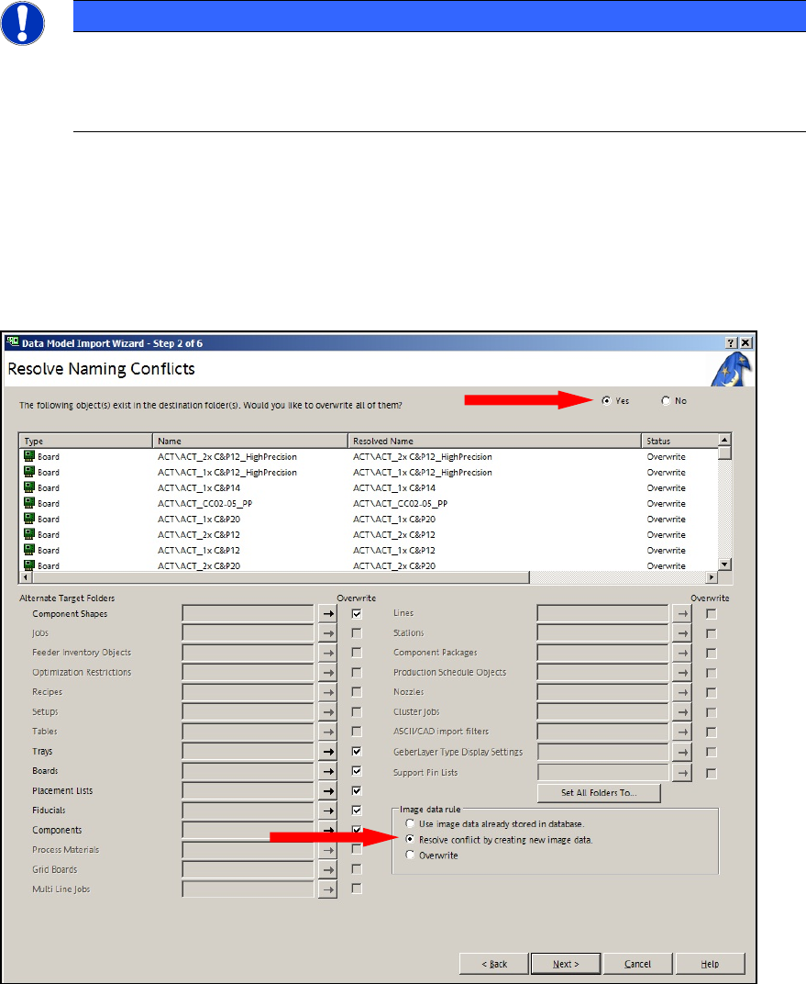Toggle Overwrite checkbox for Lines

click(x=711, y=614)
